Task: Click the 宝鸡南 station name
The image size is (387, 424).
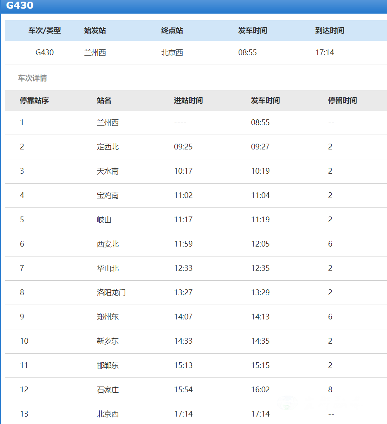Action: (108, 196)
